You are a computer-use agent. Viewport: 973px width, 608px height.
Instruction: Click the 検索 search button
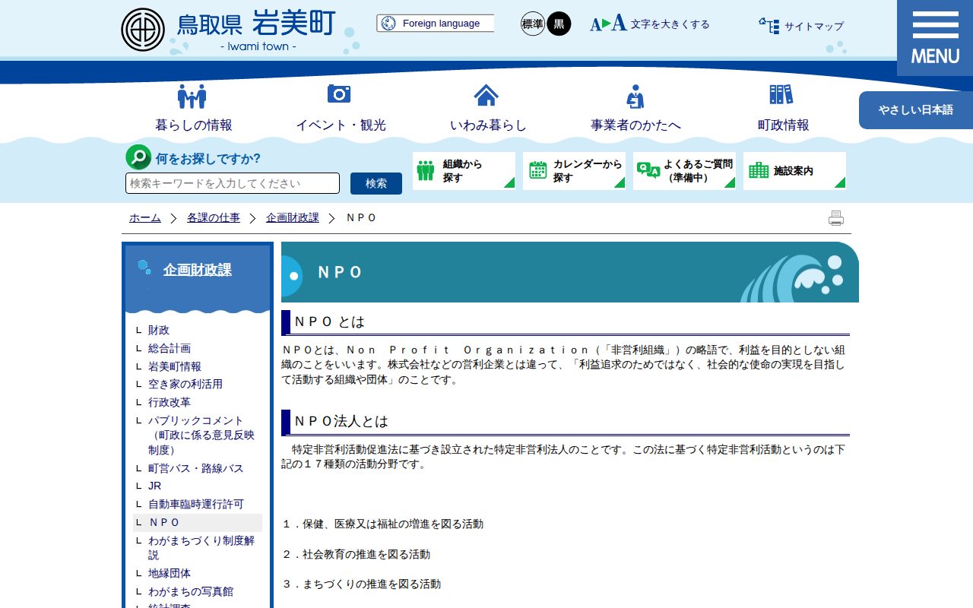[376, 183]
